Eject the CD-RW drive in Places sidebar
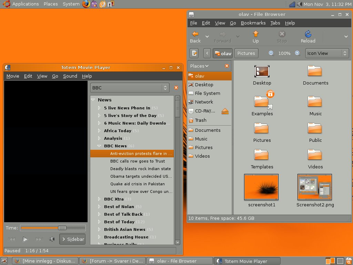The image size is (353, 265). click(x=225, y=111)
